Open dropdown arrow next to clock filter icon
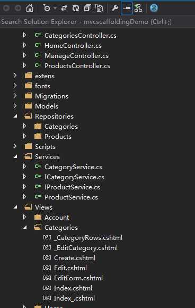The width and height of the screenshot is (195, 308). pos(55,9)
